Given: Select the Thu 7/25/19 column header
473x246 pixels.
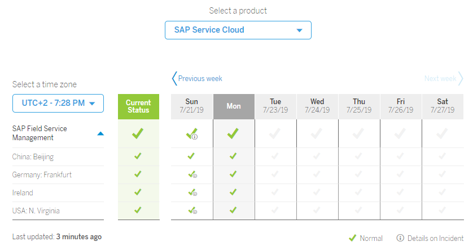Looking at the screenshot, I should point(359,106).
